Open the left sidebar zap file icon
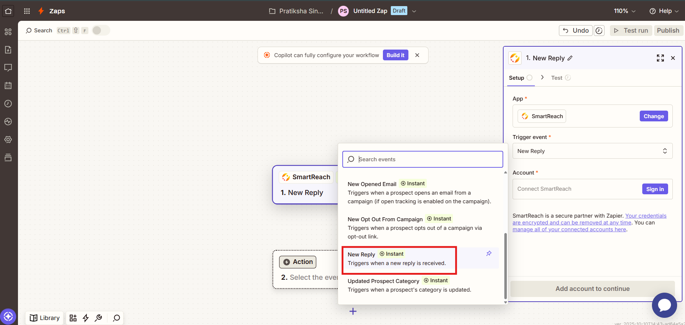 [8, 50]
